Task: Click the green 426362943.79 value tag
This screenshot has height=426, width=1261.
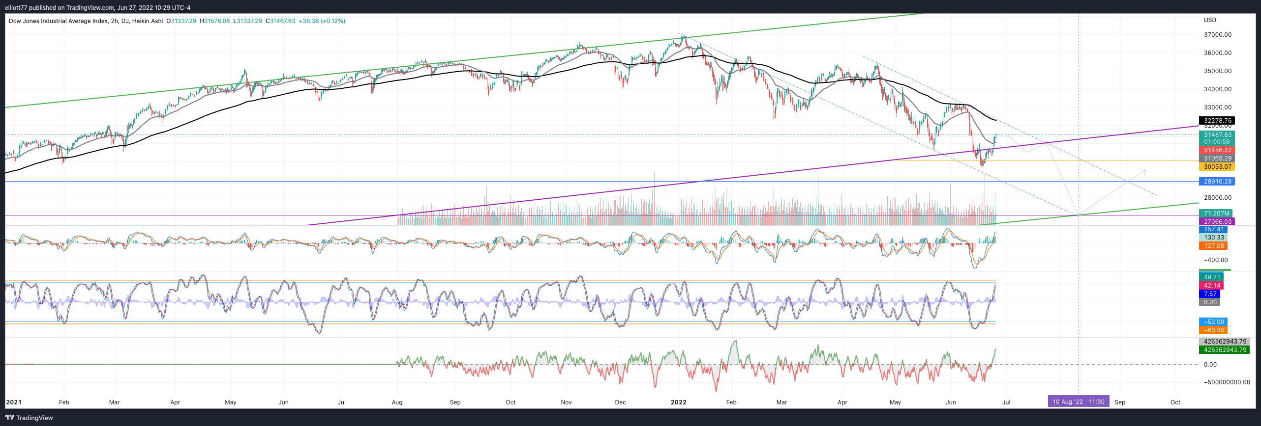Action: [1224, 350]
